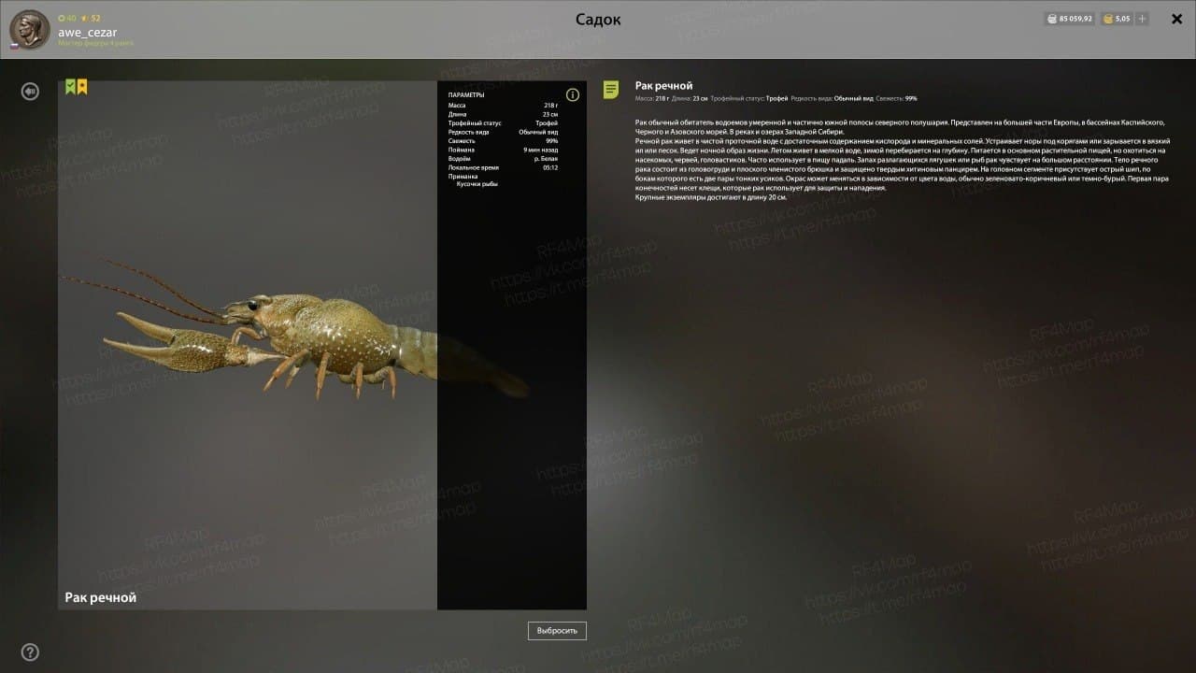The width and height of the screenshot is (1196, 673).
Task: Click the Локальное время 05:12 row
Action: click(503, 167)
